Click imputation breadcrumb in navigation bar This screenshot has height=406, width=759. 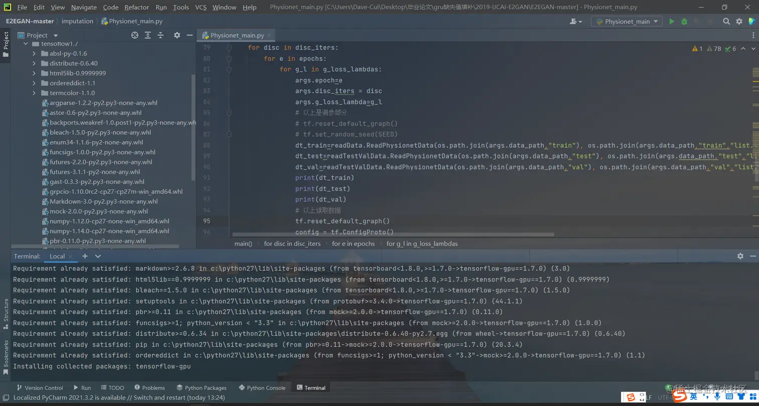77,21
